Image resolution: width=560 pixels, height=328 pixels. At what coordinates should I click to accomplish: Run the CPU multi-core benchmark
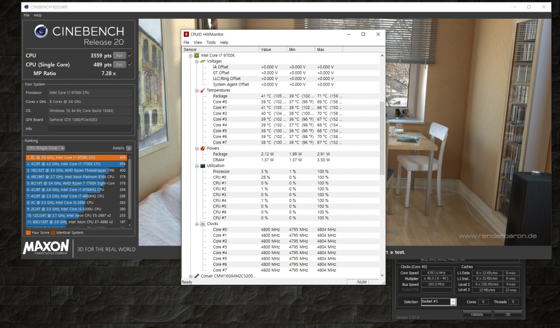119,55
